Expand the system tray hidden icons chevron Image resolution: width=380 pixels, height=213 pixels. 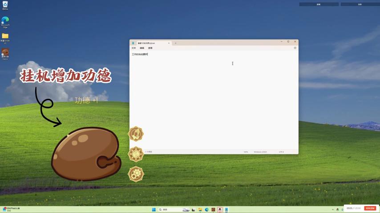click(333, 209)
